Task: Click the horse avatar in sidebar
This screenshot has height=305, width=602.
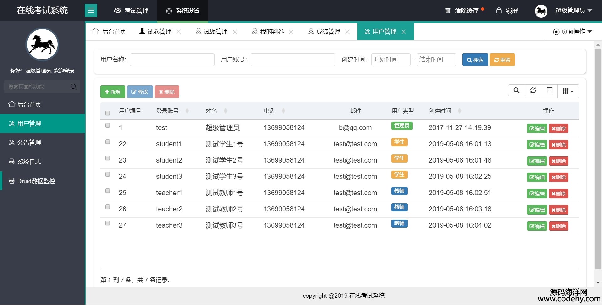Action: click(x=42, y=44)
